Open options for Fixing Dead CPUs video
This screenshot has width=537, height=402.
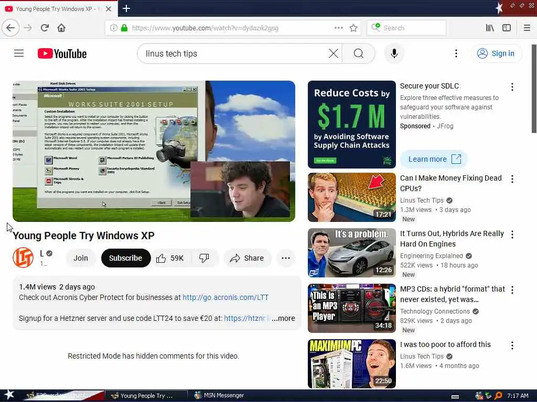click(512, 179)
